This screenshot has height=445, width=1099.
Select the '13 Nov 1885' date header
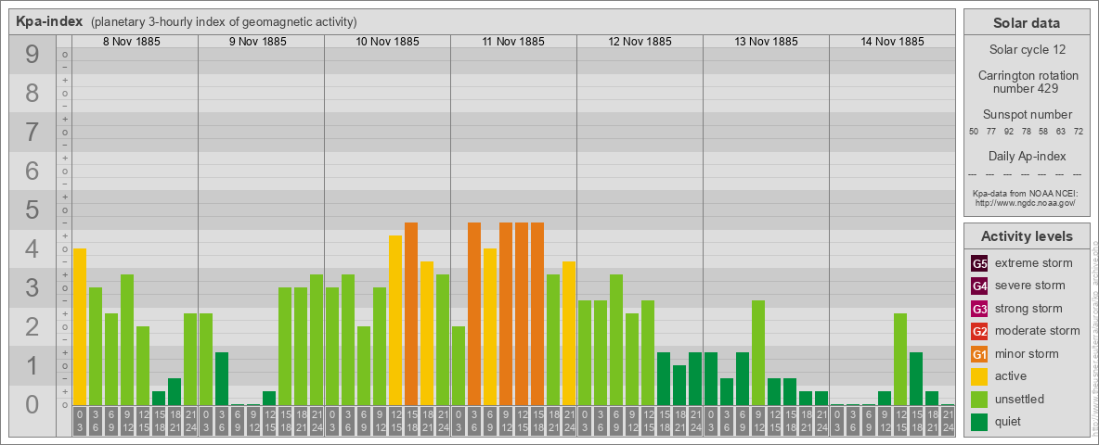pos(766,42)
